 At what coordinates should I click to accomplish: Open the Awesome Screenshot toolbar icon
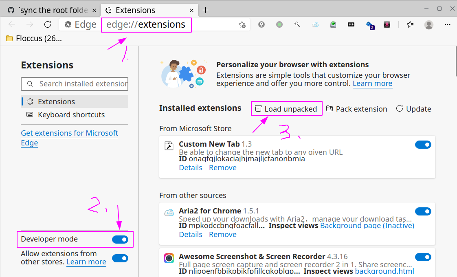(x=387, y=24)
